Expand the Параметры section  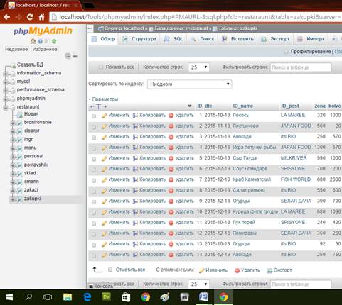(x=103, y=99)
